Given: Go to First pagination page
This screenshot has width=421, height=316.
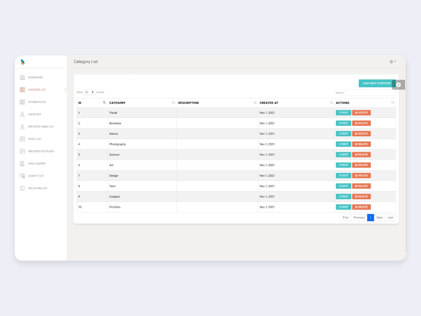Looking at the screenshot, I should pos(346,218).
